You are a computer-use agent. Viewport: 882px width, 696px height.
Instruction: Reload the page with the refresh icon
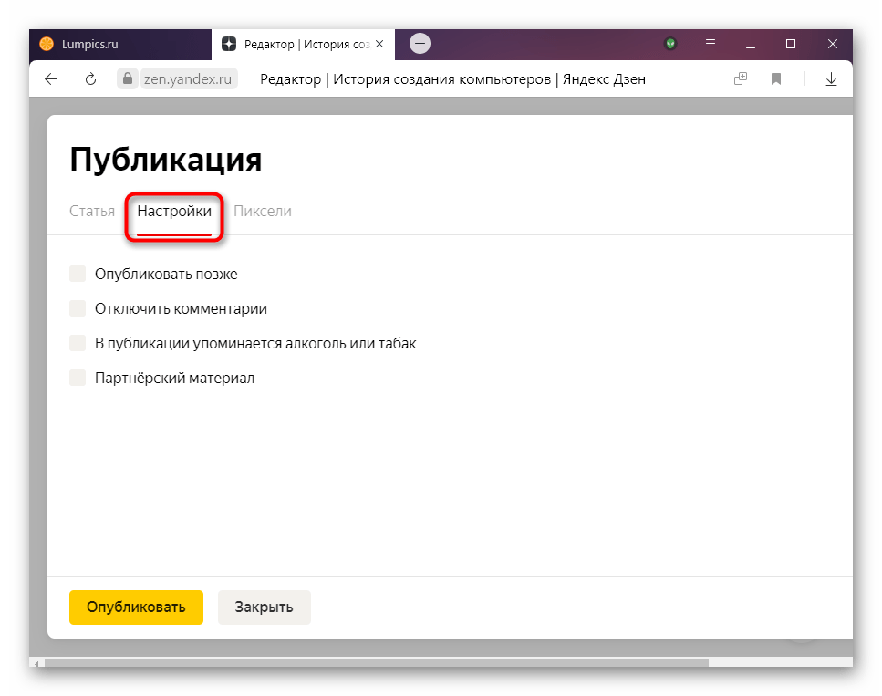click(x=90, y=79)
